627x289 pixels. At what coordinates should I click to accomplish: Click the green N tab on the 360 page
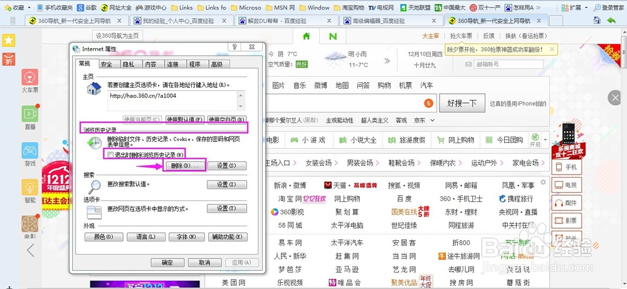pyautogui.click(x=333, y=36)
